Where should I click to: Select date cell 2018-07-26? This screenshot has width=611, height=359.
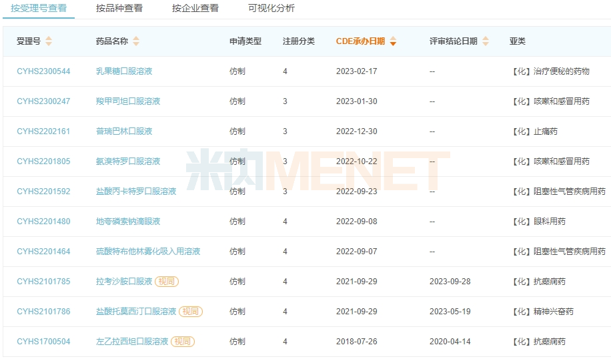click(x=357, y=342)
